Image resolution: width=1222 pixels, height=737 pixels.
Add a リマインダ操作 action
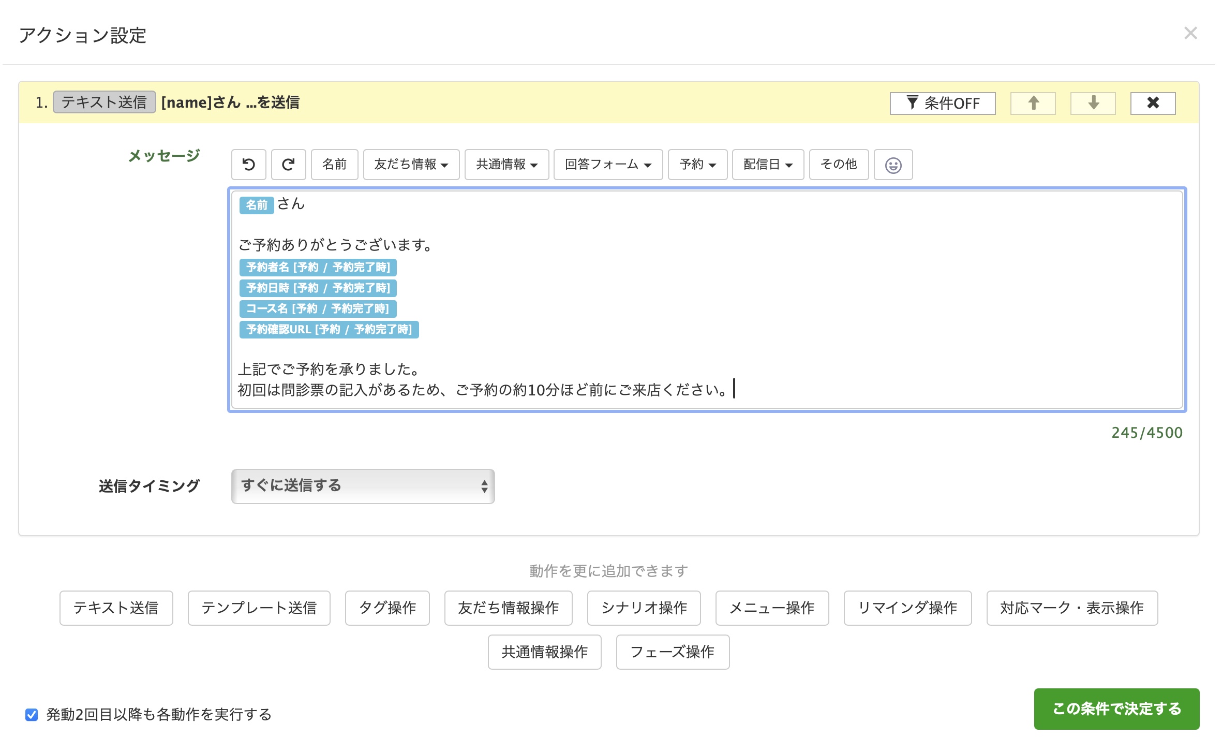pyautogui.click(x=907, y=608)
